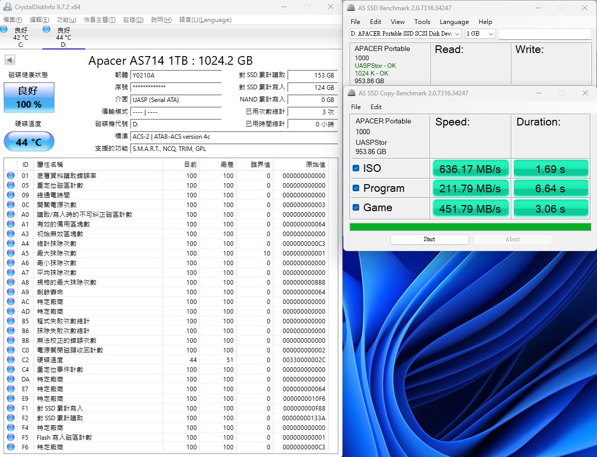Click status orb for attribute 09
Screen dimensions: 597x457
11,195
